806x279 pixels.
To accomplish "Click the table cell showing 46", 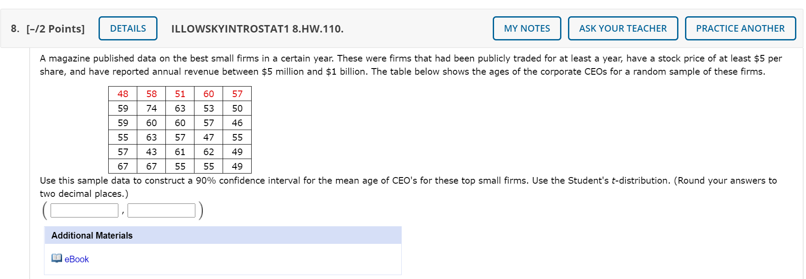I will [237, 123].
